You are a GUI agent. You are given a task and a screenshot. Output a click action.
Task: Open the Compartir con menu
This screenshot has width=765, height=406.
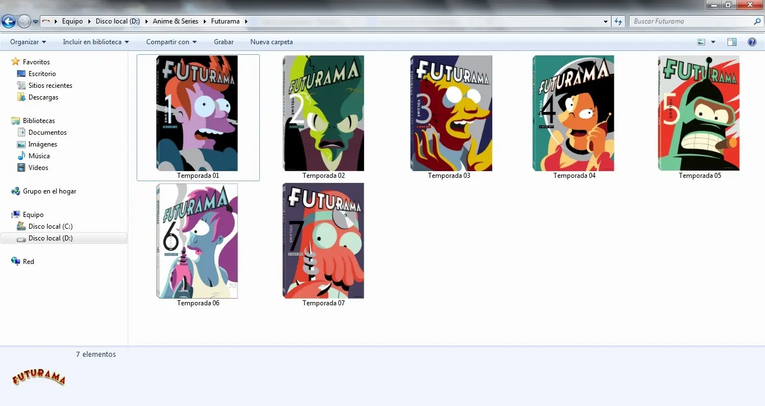[171, 42]
